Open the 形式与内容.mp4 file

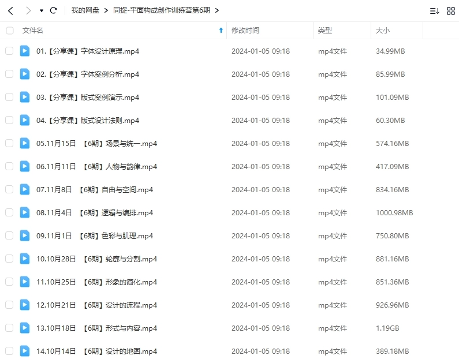coord(96,328)
